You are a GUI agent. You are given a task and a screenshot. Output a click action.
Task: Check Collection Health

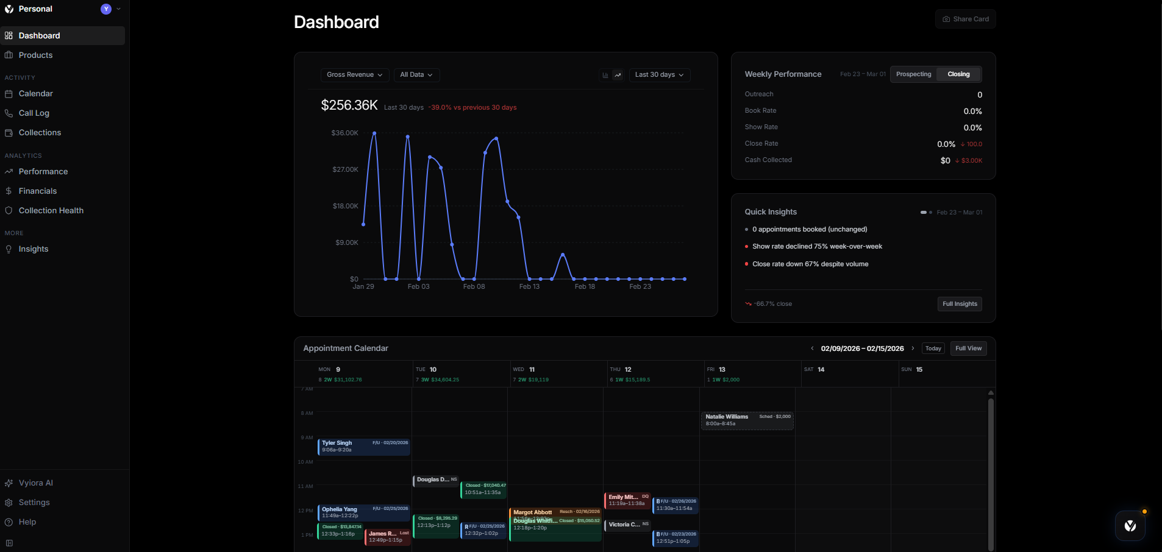pyautogui.click(x=9, y=210)
